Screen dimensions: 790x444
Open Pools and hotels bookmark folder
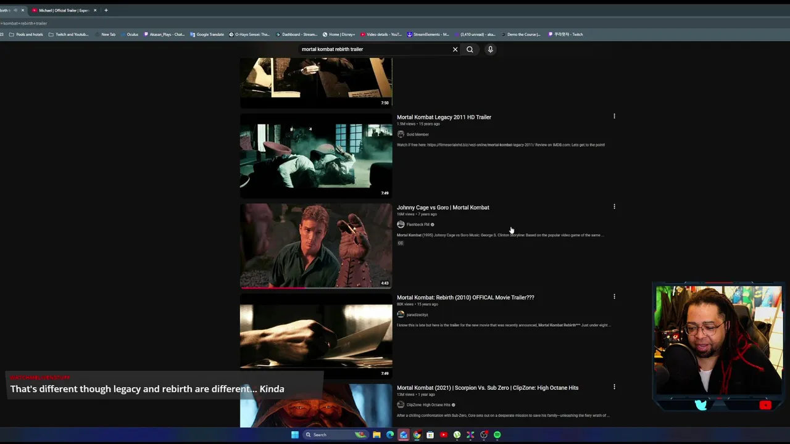point(26,35)
